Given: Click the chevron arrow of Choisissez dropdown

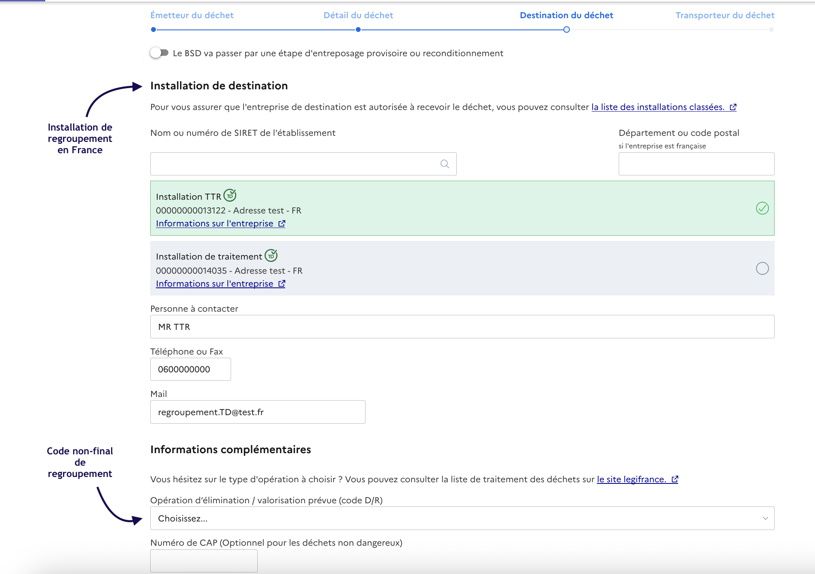Looking at the screenshot, I should coord(765,518).
